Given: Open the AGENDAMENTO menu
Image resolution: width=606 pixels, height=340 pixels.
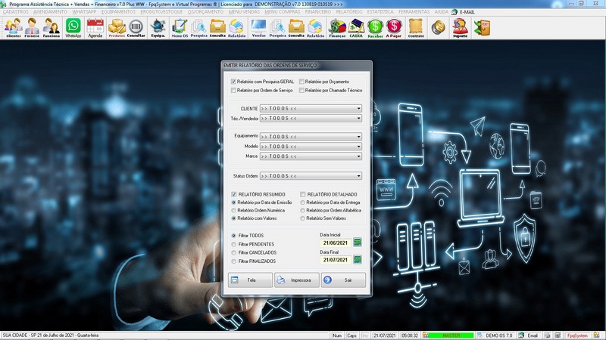Looking at the screenshot, I should [x=50, y=12].
